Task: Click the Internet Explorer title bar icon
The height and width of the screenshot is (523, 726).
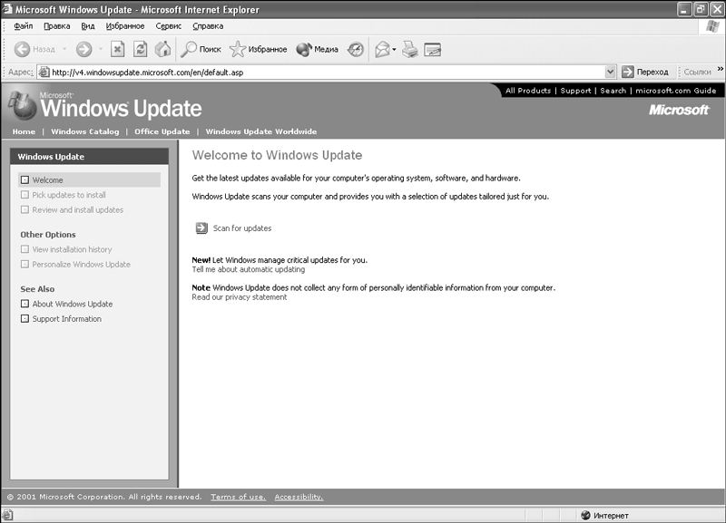Action: click(7, 9)
